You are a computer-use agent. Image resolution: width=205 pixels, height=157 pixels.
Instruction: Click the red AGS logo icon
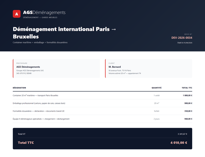(17, 14)
